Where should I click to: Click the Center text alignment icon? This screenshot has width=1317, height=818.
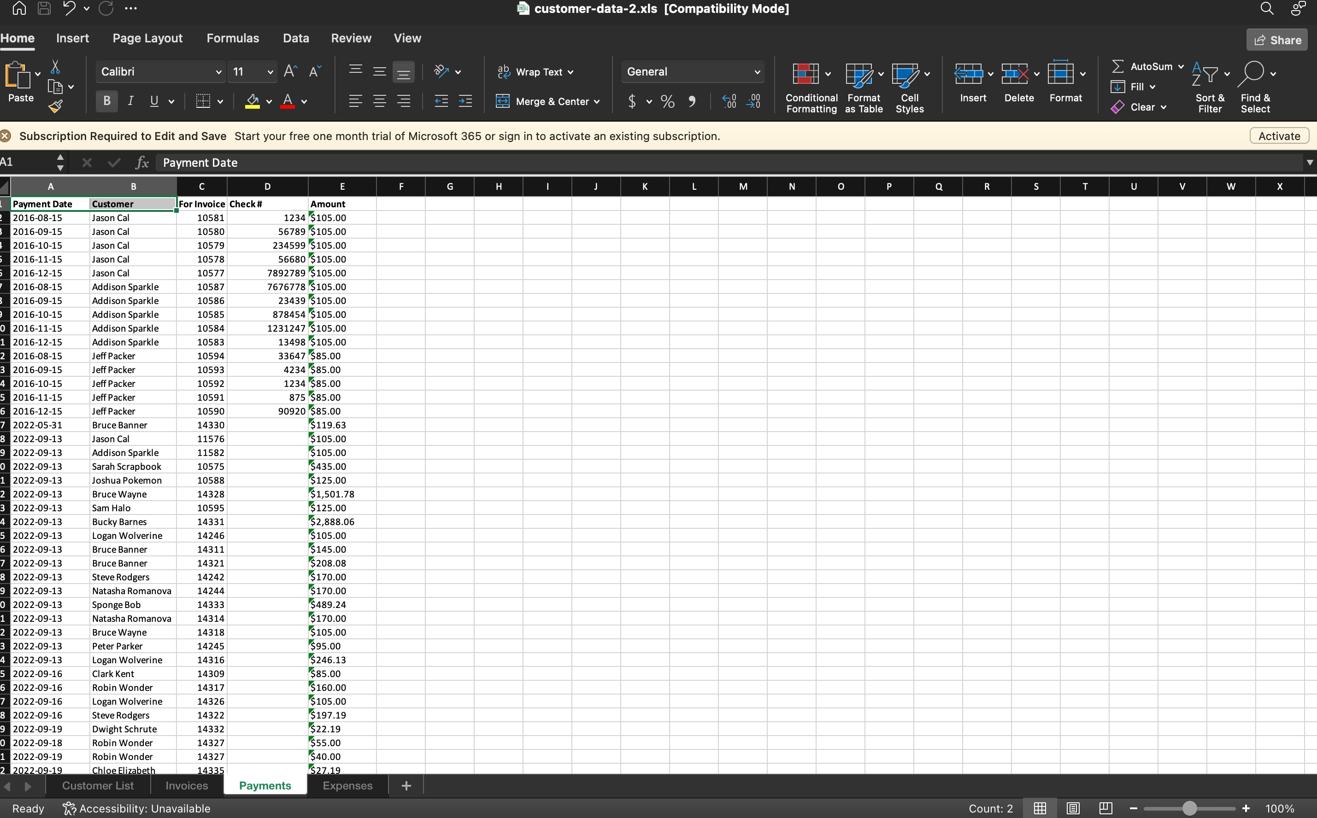(379, 101)
